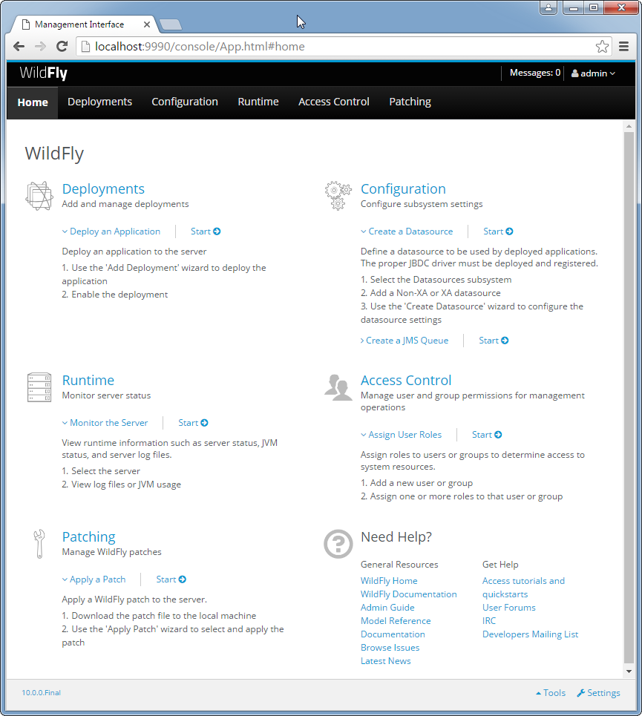Open the WildFly Home link
Screen dimensions: 642x716
coord(389,581)
